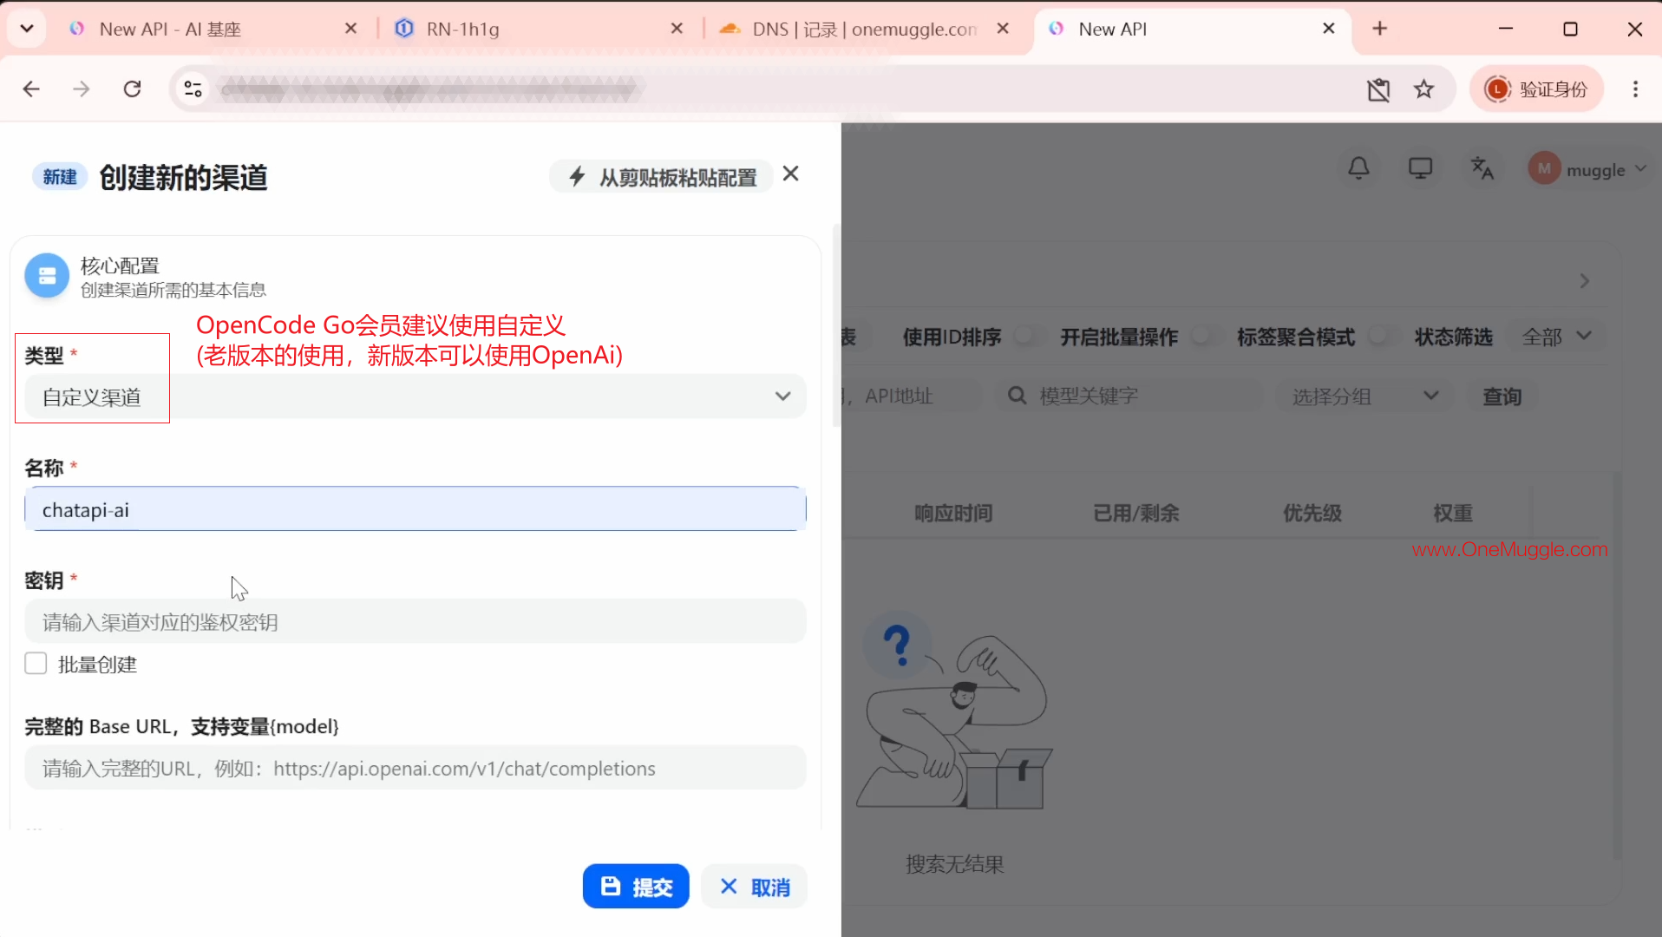Click the Base URL input field
1662x937 pixels.
[x=415, y=768]
